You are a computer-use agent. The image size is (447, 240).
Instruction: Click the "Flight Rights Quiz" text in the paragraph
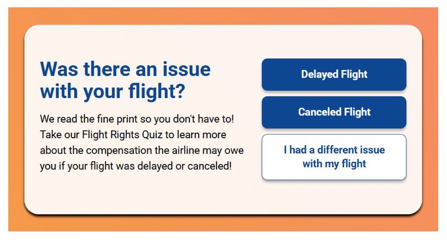click(x=123, y=135)
